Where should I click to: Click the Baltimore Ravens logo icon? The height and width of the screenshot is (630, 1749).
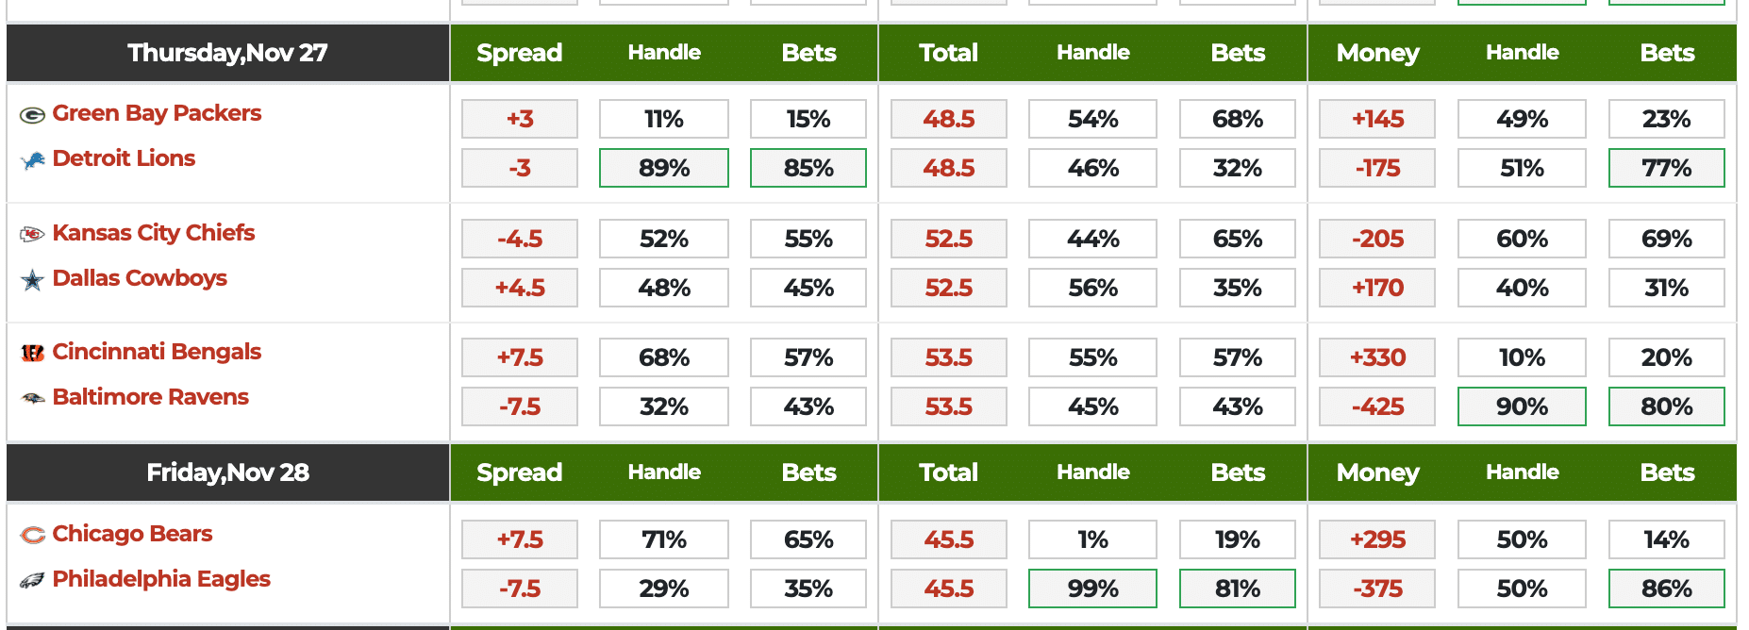[x=32, y=398]
